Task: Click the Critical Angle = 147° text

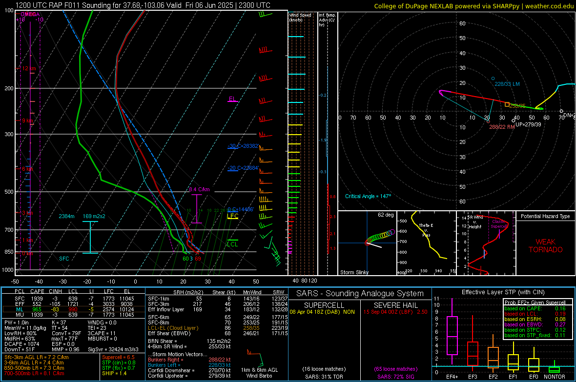Action: click(368, 196)
